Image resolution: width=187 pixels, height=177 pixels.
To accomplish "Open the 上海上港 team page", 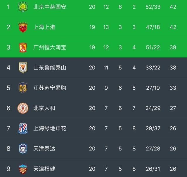I will tap(44, 27).
